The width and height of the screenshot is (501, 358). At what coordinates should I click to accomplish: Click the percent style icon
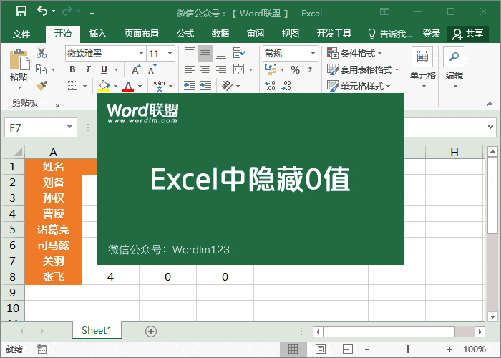point(295,69)
